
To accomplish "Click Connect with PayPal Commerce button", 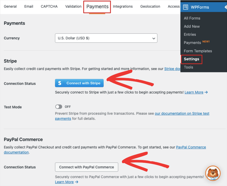I will (86, 167).
